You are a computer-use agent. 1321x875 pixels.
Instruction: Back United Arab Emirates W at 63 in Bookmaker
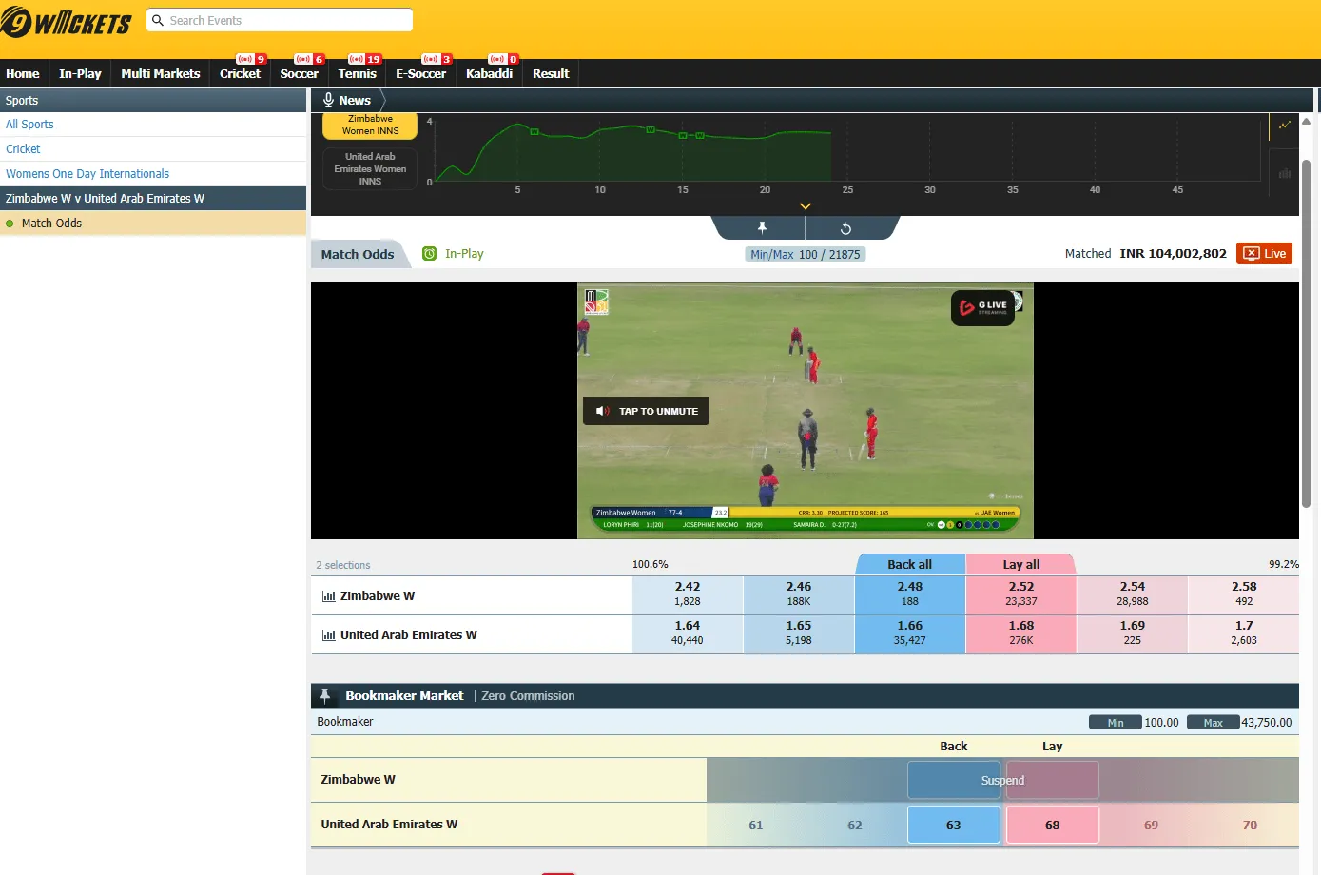[953, 824]
